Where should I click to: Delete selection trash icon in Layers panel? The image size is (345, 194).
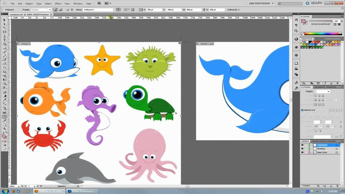(337, 186)
